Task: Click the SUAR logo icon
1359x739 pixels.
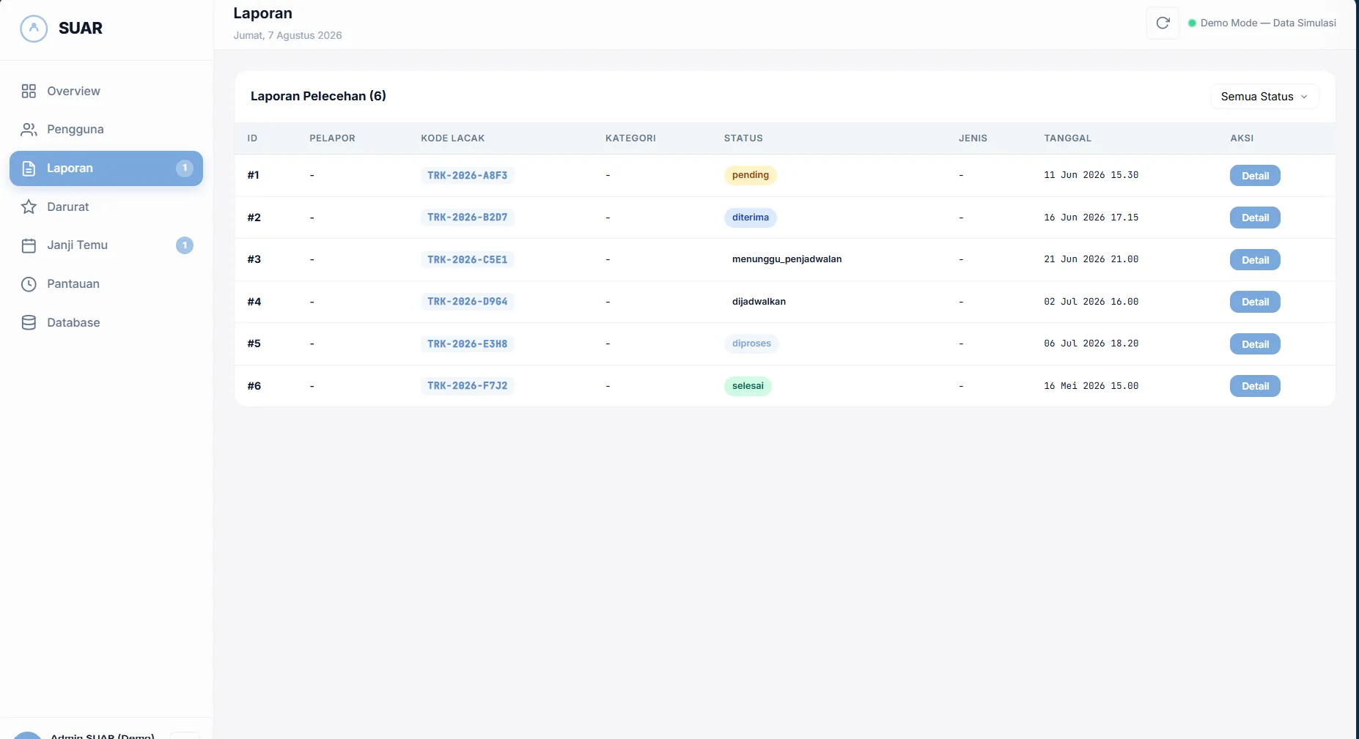Action: [x=34, y=29]
